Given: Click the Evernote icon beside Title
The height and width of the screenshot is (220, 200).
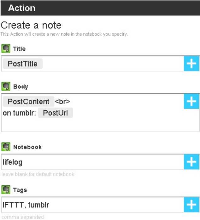Looking at the screenshot, I should (5, 49).
